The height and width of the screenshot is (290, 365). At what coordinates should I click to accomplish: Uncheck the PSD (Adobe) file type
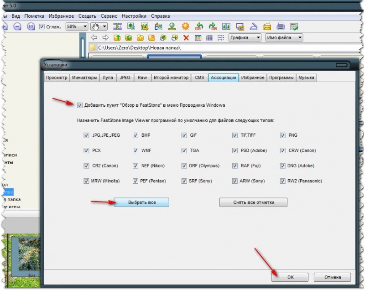click(235, 150)
